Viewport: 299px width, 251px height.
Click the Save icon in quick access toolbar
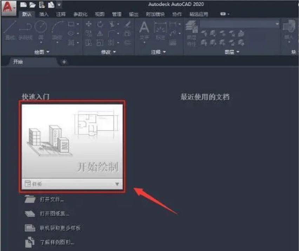(42, 5)
